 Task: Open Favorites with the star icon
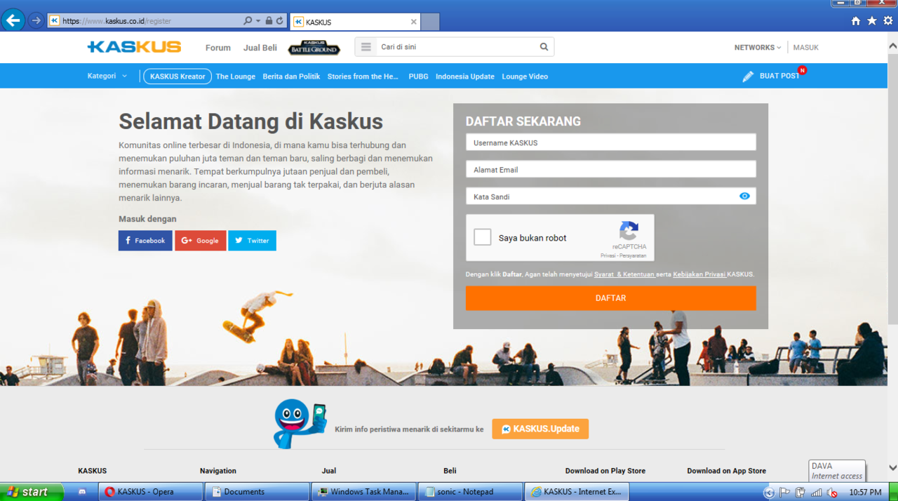tap(872, 21)
